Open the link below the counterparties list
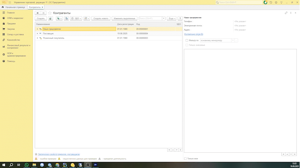Screen dimensions: 300x168 coord(59,154)
